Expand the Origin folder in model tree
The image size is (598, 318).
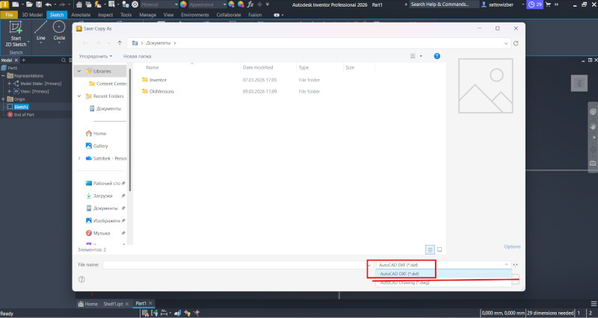pyautogui.click(x=4, y=99)
